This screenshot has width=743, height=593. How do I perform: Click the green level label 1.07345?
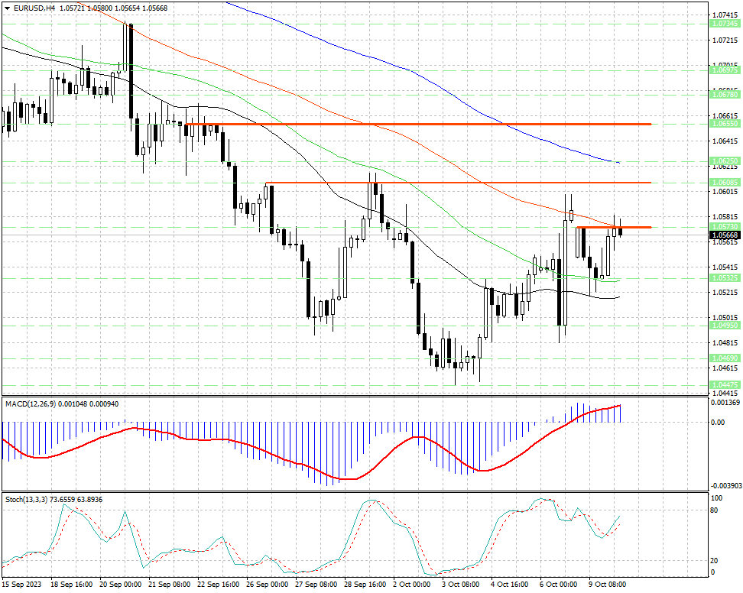pos(725,23)
